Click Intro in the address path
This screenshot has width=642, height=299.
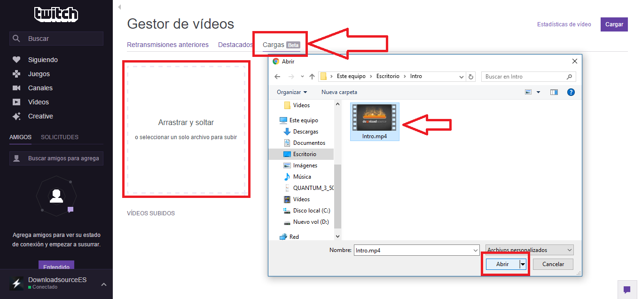(416, 76)
